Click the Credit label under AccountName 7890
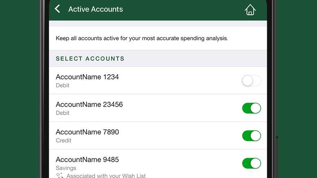Image resolution: width=317 pixels, height=178 pixels. 63,141
